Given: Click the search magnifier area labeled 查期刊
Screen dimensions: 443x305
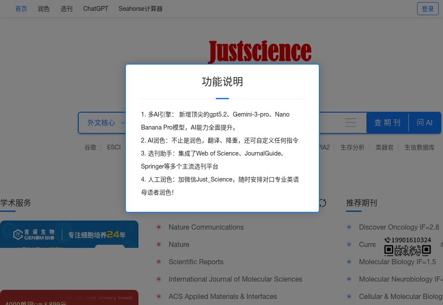Looking at the screenshot, I should pos(387,123).
